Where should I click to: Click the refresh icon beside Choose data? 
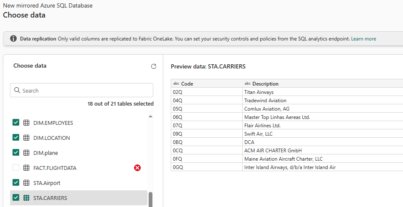[x=153, y=66]
